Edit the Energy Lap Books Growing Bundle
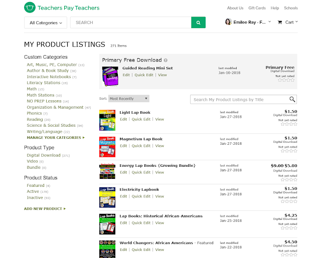 123,172
